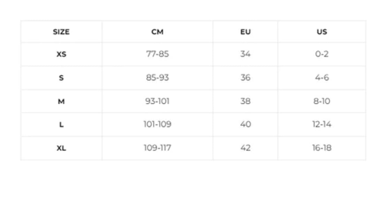Select US size 0-2 cell
Screen dimensions: 390x204
(x=322, y=54)
